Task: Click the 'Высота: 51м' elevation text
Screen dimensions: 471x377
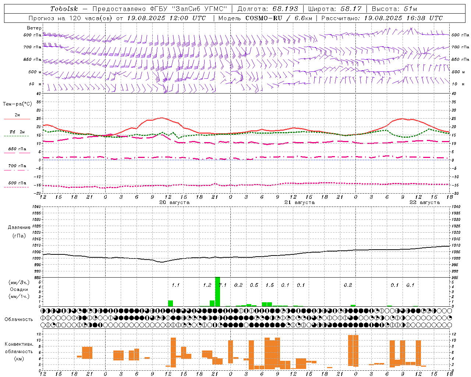Action: [x=394, y=9]
